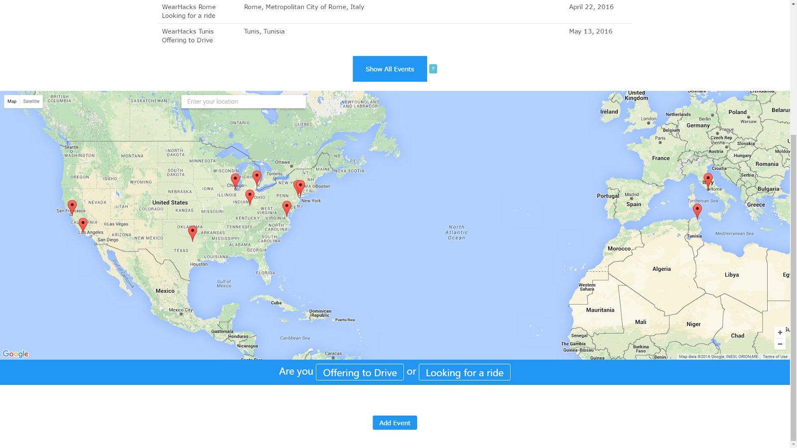Click the blue question mark help icon
The image size is (797, 448).
tap(433, 69)
